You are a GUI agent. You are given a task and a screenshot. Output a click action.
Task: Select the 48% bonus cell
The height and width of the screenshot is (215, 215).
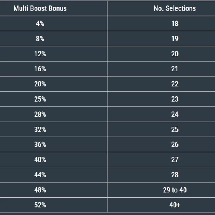pos(40,190)
